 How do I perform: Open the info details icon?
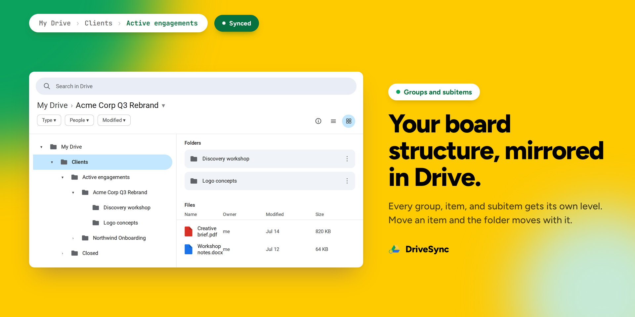(x=318, y=121)
